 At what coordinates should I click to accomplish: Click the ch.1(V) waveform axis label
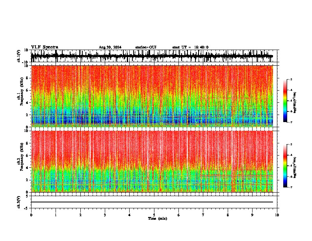[x=19, y=56]
